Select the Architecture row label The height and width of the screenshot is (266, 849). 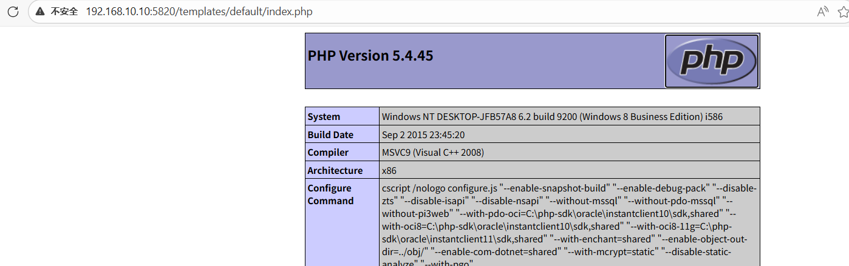point(335,171)
